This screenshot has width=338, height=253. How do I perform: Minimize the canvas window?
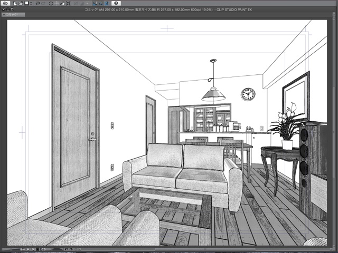point(8,9)
